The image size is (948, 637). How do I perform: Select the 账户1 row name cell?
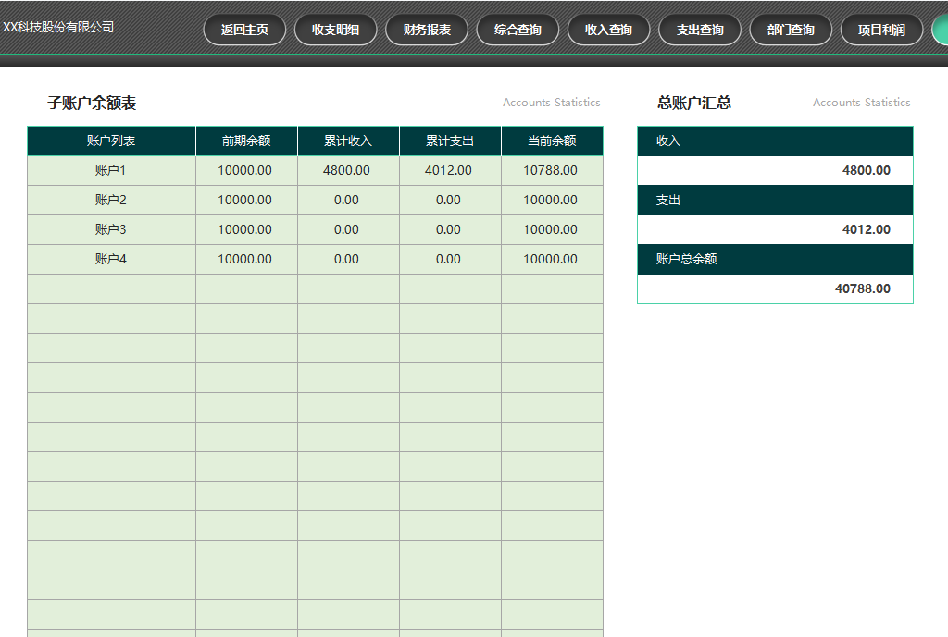click(x=111, y=171)
